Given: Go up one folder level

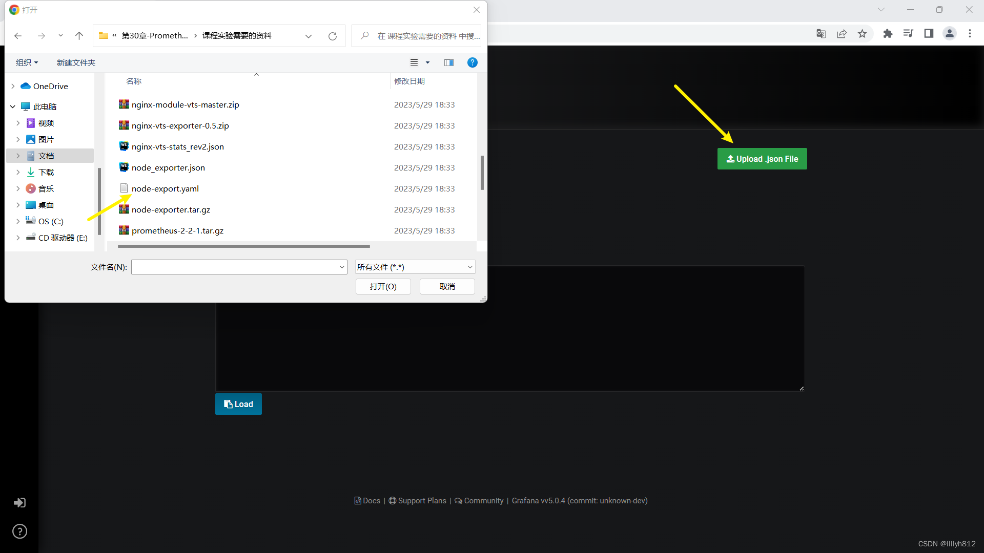Looking at the screenshot, I should [x=79, y=36].
